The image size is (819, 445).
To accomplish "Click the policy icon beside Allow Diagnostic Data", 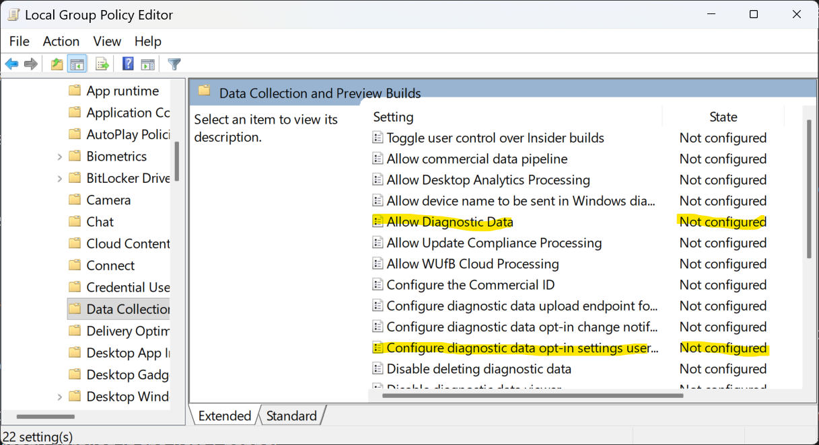I will coord(378,222).
